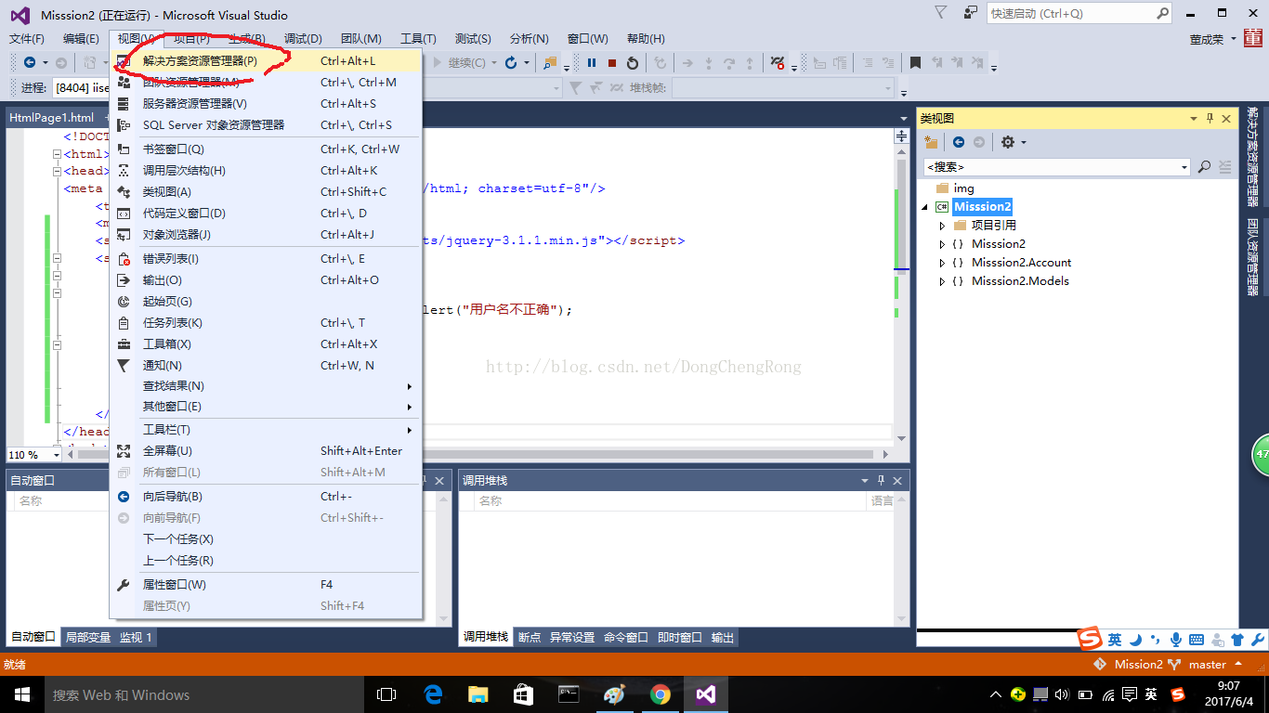Select 工具箱(X) menu item
Viewport: 1269px width, 713px height.
[x=267, y=344]
